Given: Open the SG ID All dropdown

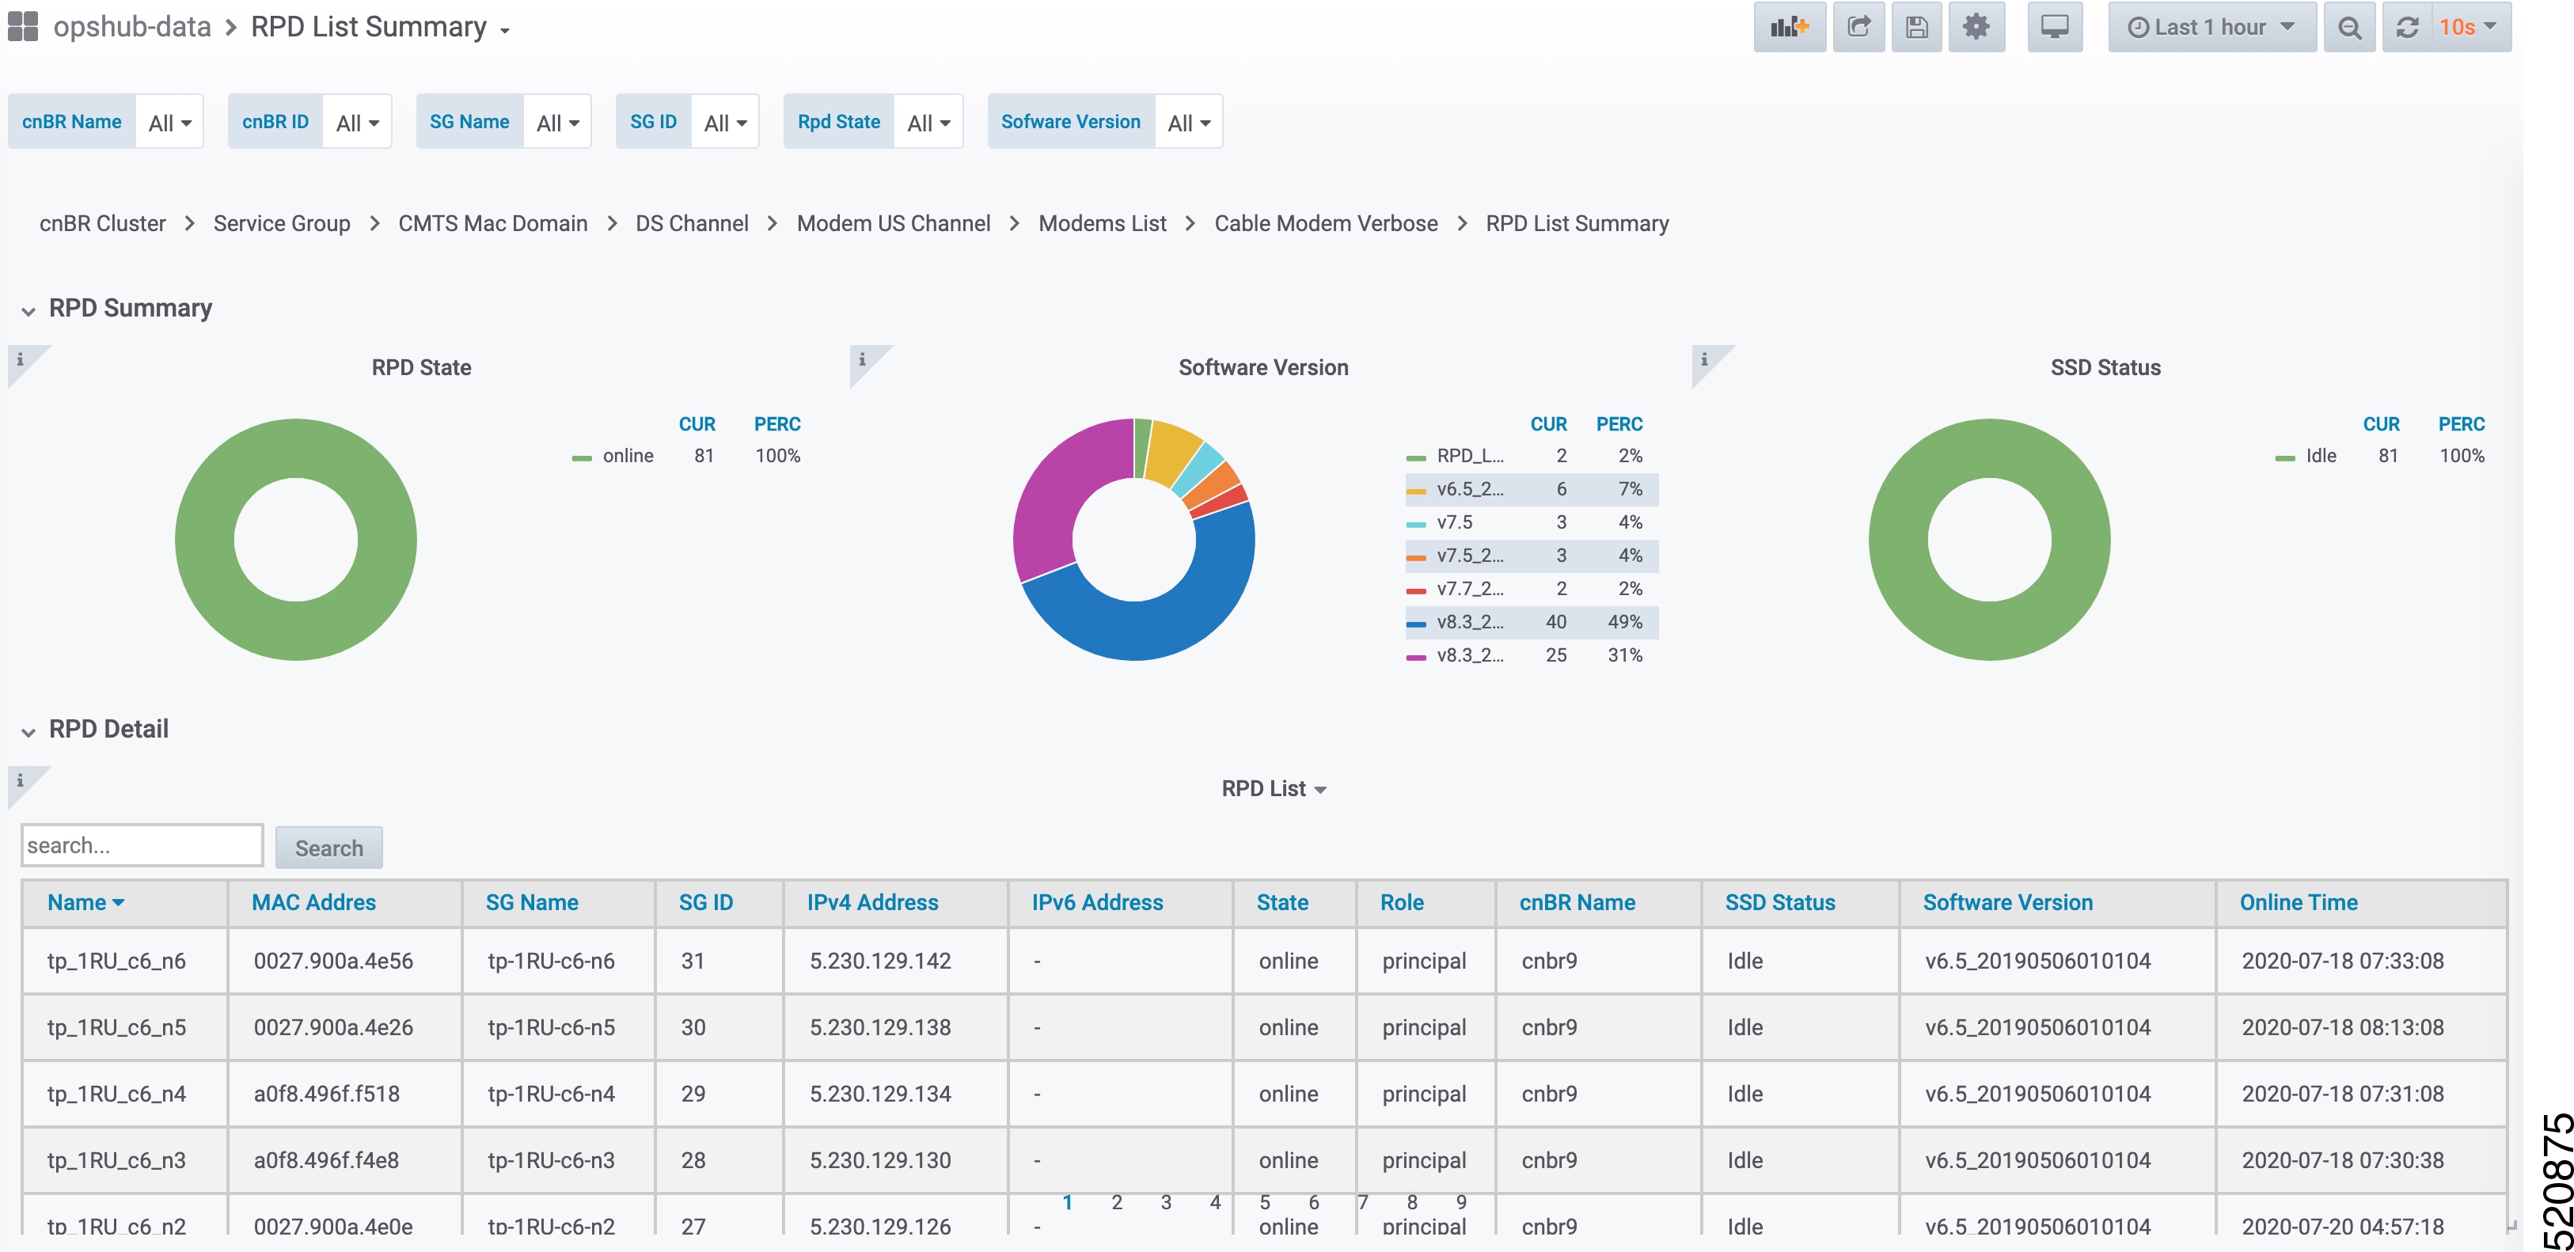Looking at the screenshot, I should tap(726, 122).
